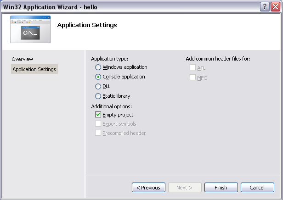Select the Console application option
This screenshot has width=283, height=200.
point(98,77)
